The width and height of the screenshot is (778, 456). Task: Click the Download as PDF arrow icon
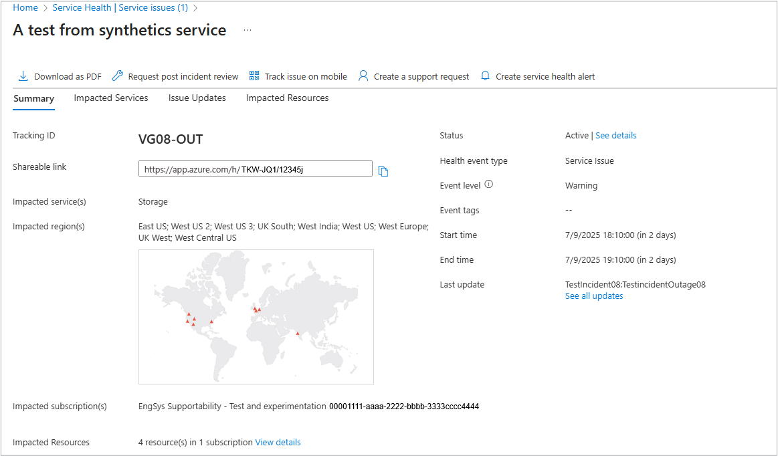(23, 76)
